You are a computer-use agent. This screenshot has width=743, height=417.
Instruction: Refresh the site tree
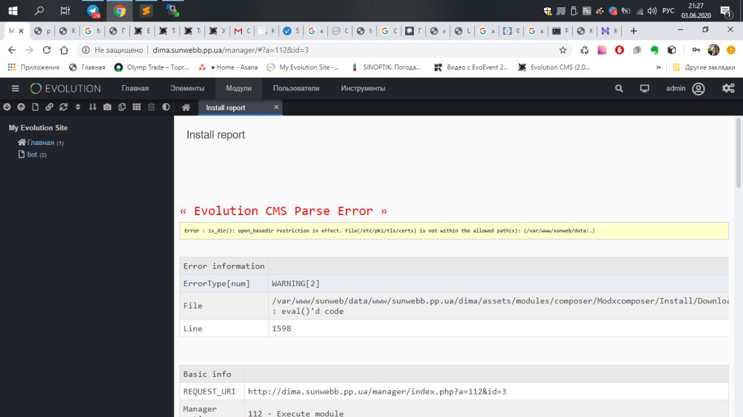point(64,107)
